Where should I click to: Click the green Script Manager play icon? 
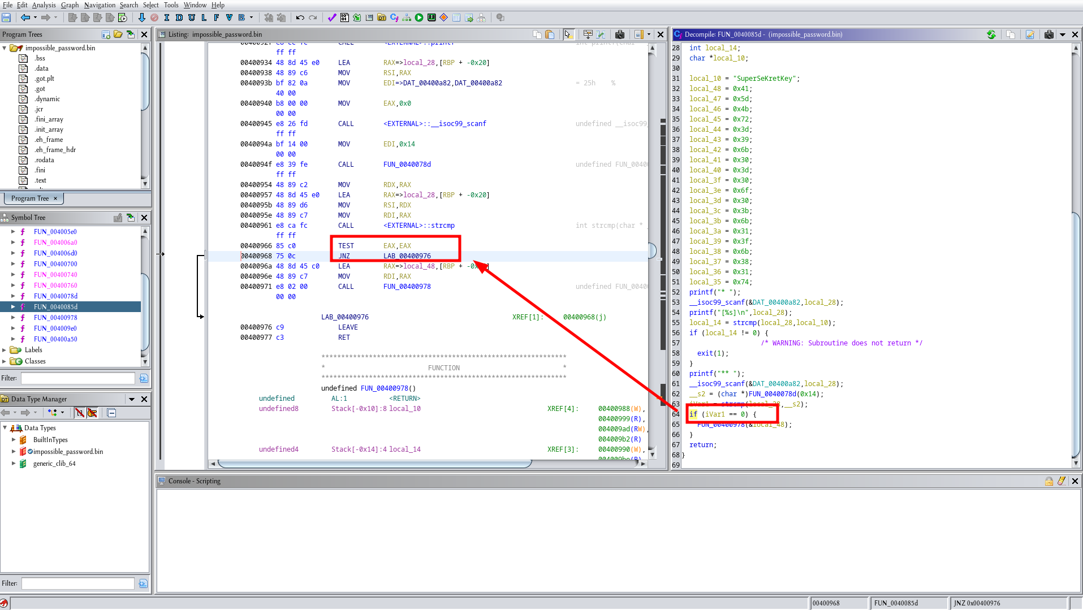click(419, 18)
